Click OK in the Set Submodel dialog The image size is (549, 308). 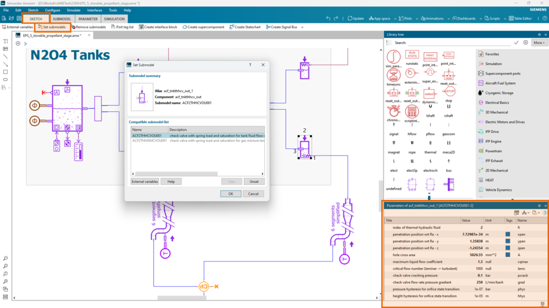coord(231,193)
